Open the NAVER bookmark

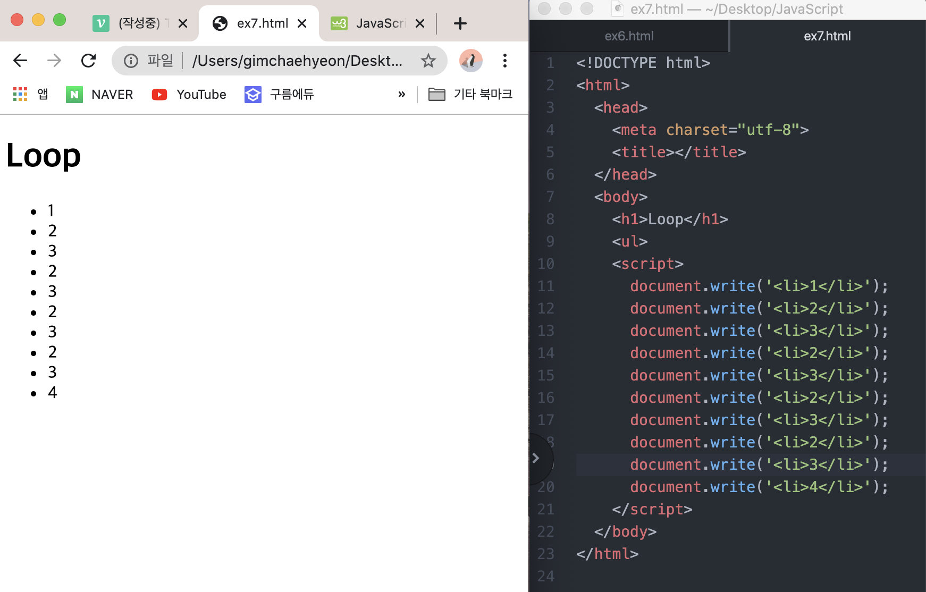point(99,95)
